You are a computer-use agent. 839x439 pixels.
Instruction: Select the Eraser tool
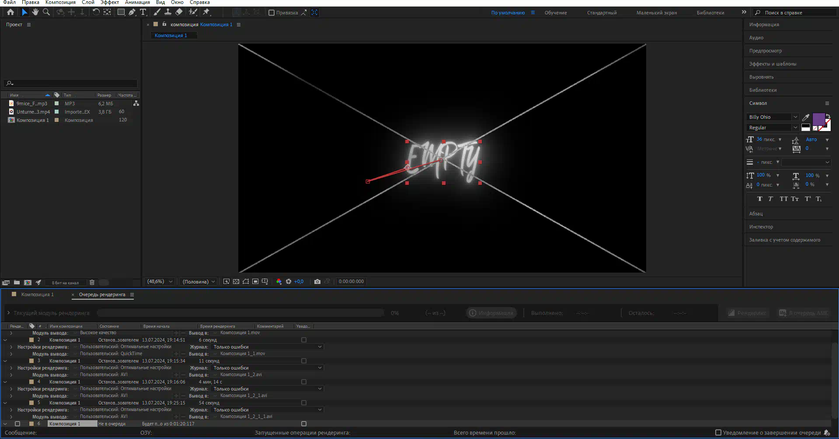[x=179, y=12]
